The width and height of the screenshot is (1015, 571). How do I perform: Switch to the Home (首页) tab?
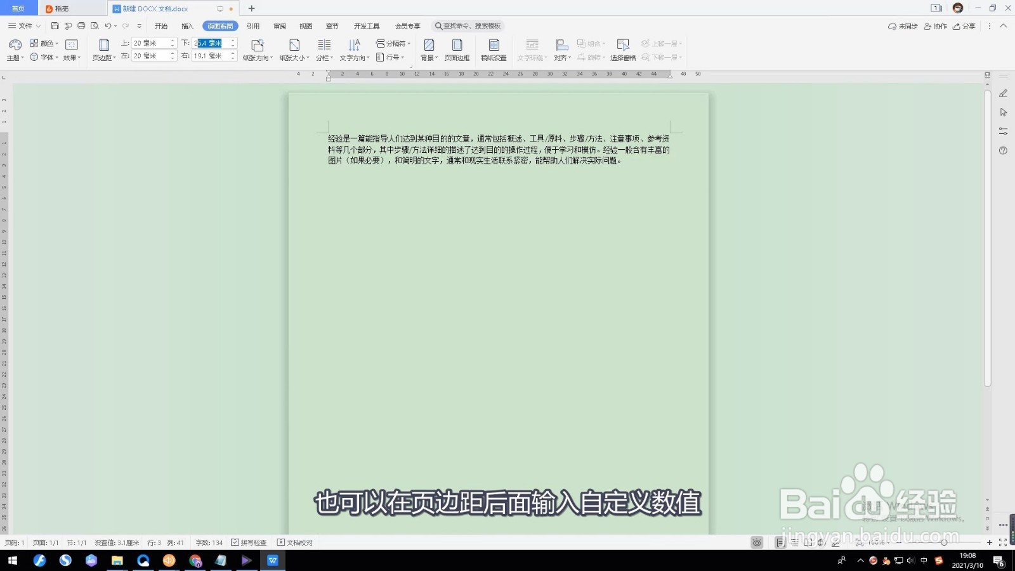(x=18, y=8)
